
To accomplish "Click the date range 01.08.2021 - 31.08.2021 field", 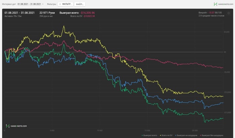I will (29, 4).
